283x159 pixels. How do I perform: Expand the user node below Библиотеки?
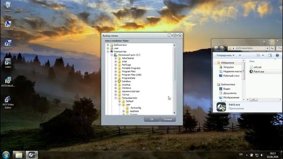tap(108, 48)
